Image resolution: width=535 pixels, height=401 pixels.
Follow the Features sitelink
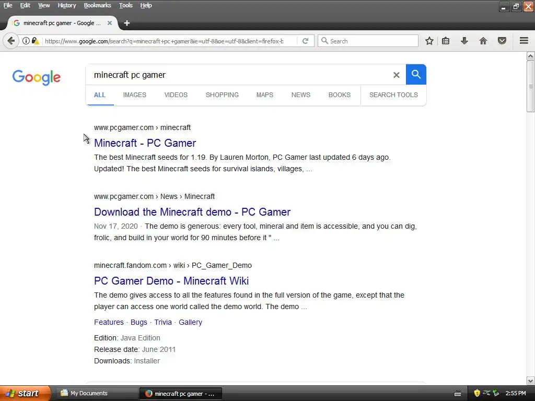(109, 322)
